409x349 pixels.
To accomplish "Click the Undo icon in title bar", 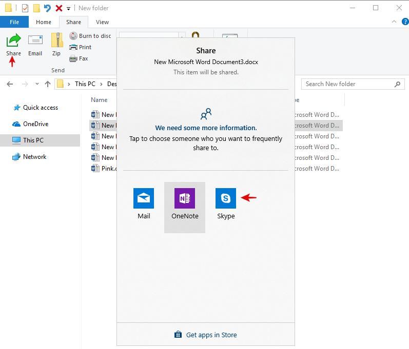I will coord(47,8).
